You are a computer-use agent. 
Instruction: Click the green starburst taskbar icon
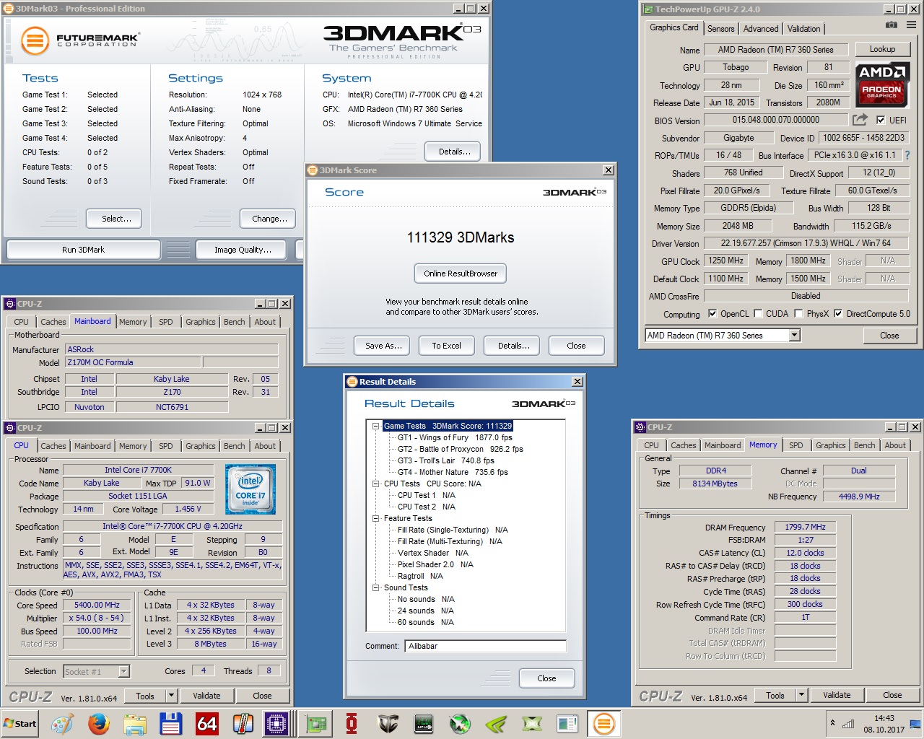tap(460, 723)
